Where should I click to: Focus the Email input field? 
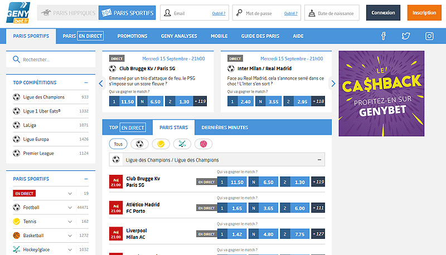coord(195,13)
